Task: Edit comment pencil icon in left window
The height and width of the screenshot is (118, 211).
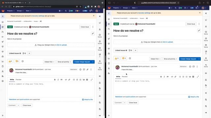Action: coord(87,69)
